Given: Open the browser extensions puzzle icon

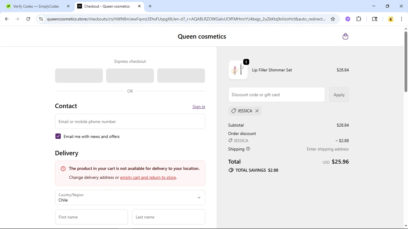Looking at the screenshot, I should pyautogui.click(x=359, y=19).
